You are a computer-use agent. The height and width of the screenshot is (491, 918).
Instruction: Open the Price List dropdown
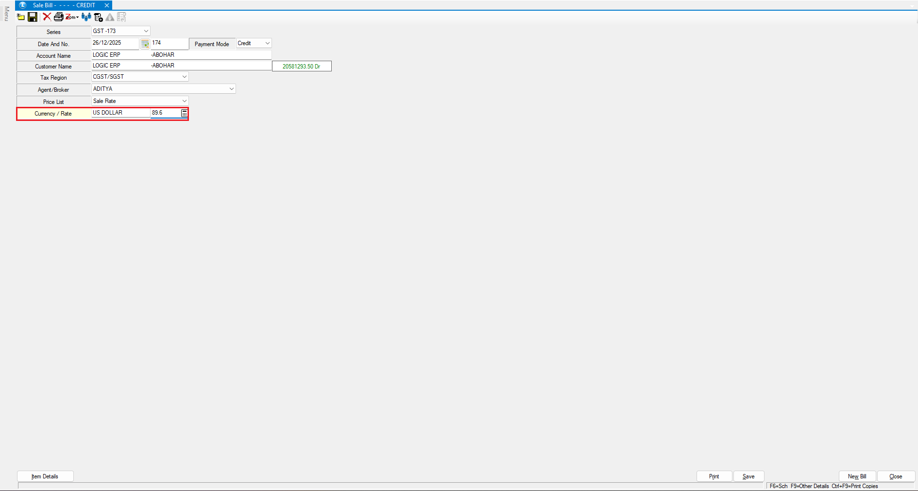pos(184,101)
